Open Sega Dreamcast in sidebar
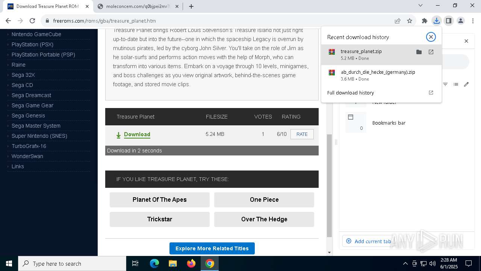The image size is (481, 271). coord(31,95)
